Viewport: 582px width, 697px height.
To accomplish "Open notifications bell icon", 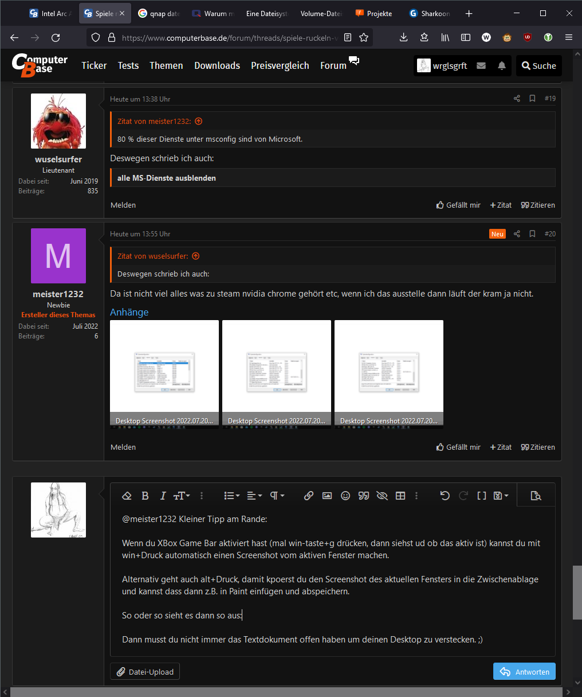I will pyautogui.click(x=502, y=66).
